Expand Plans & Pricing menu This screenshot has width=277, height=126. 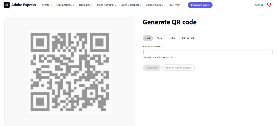tap(107, 5)
